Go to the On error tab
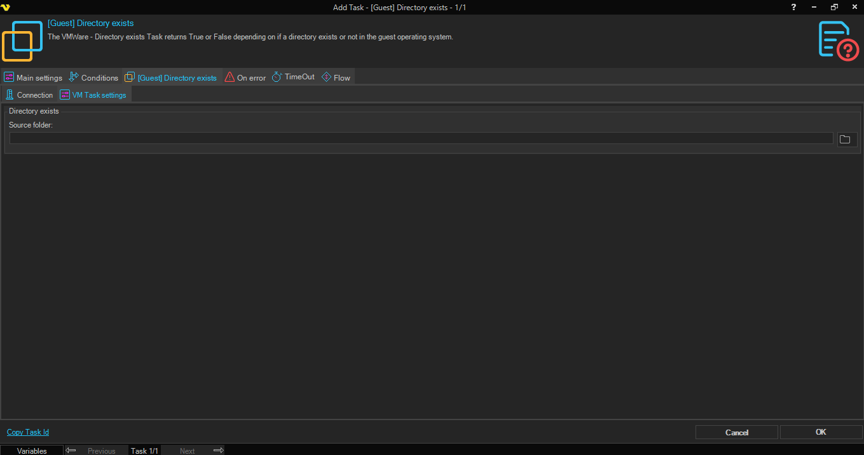The image size is (864, 455). click(x=245, y=77)
